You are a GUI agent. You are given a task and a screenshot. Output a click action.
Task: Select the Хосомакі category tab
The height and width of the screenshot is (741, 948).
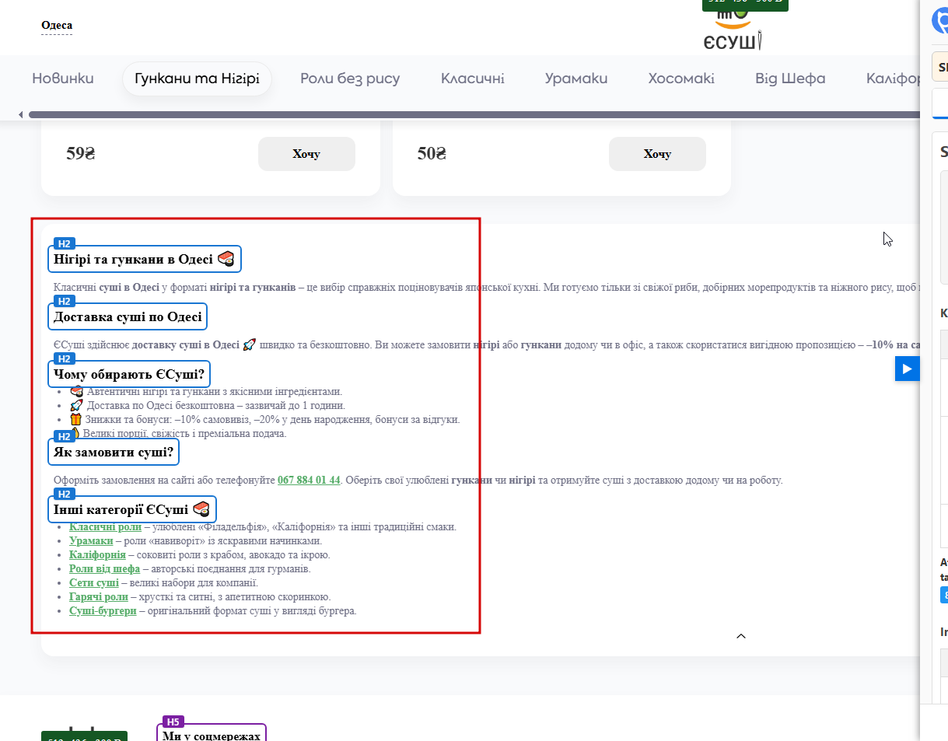(681, 79)
